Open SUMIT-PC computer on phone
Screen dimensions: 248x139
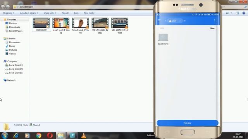163,39
